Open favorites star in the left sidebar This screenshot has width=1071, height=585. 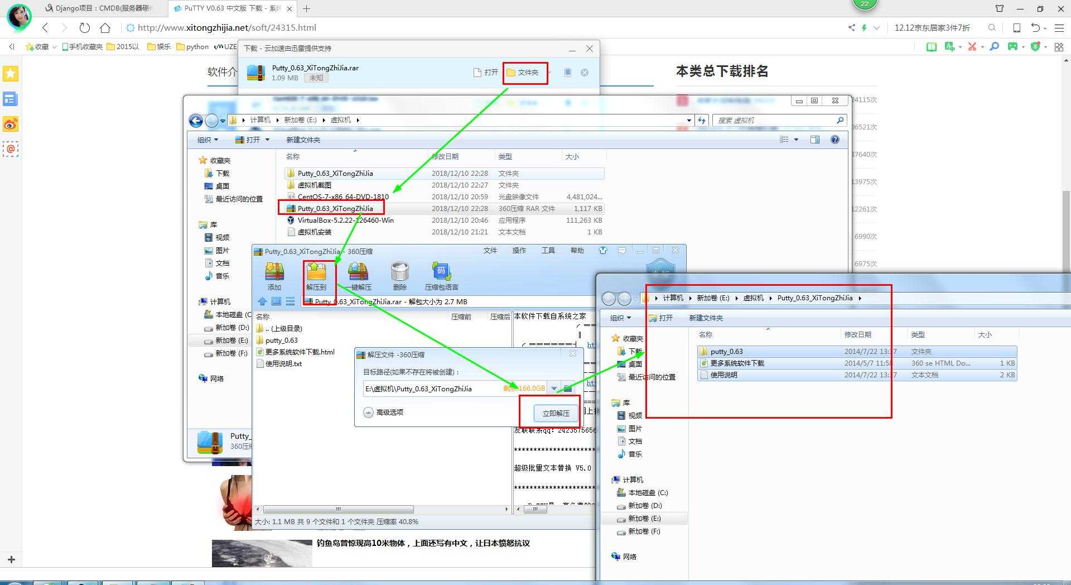coord(11,74)
